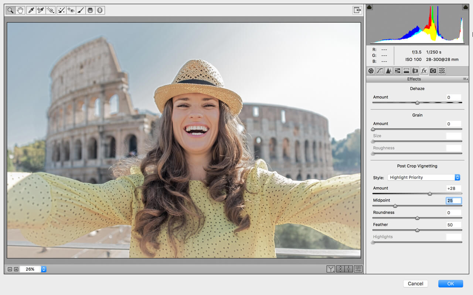This screenshot has height=295, width=473.
Task: Copy current settings to Before
Action: click(349, 269)
